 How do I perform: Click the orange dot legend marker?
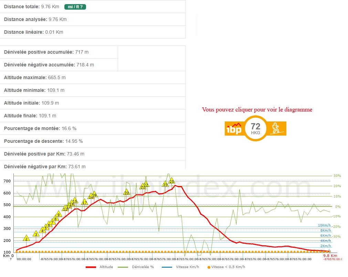[x=209, y=267]
